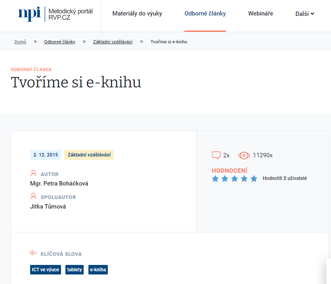Click the tablety keyword tag
Screen dimensions: 331x284
(x=75, y=270)
